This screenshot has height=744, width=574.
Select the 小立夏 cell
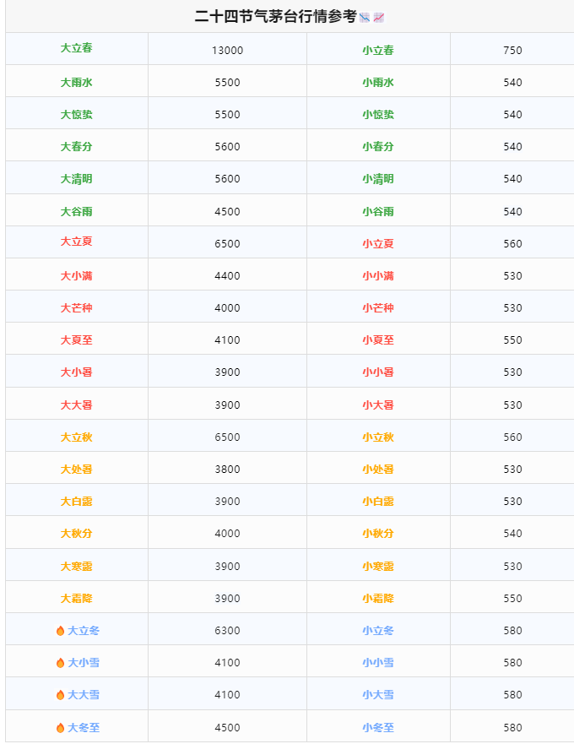pos(378,244)
